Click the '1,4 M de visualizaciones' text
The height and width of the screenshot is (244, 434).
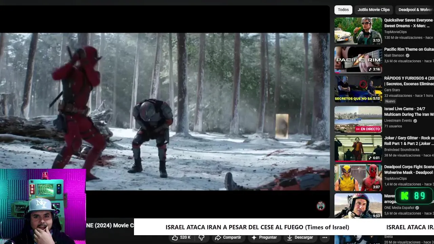click(x=402, y=184)
